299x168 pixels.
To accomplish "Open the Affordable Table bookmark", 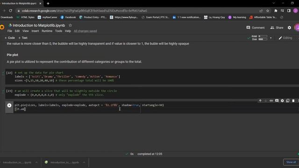I will pos(263,17).
